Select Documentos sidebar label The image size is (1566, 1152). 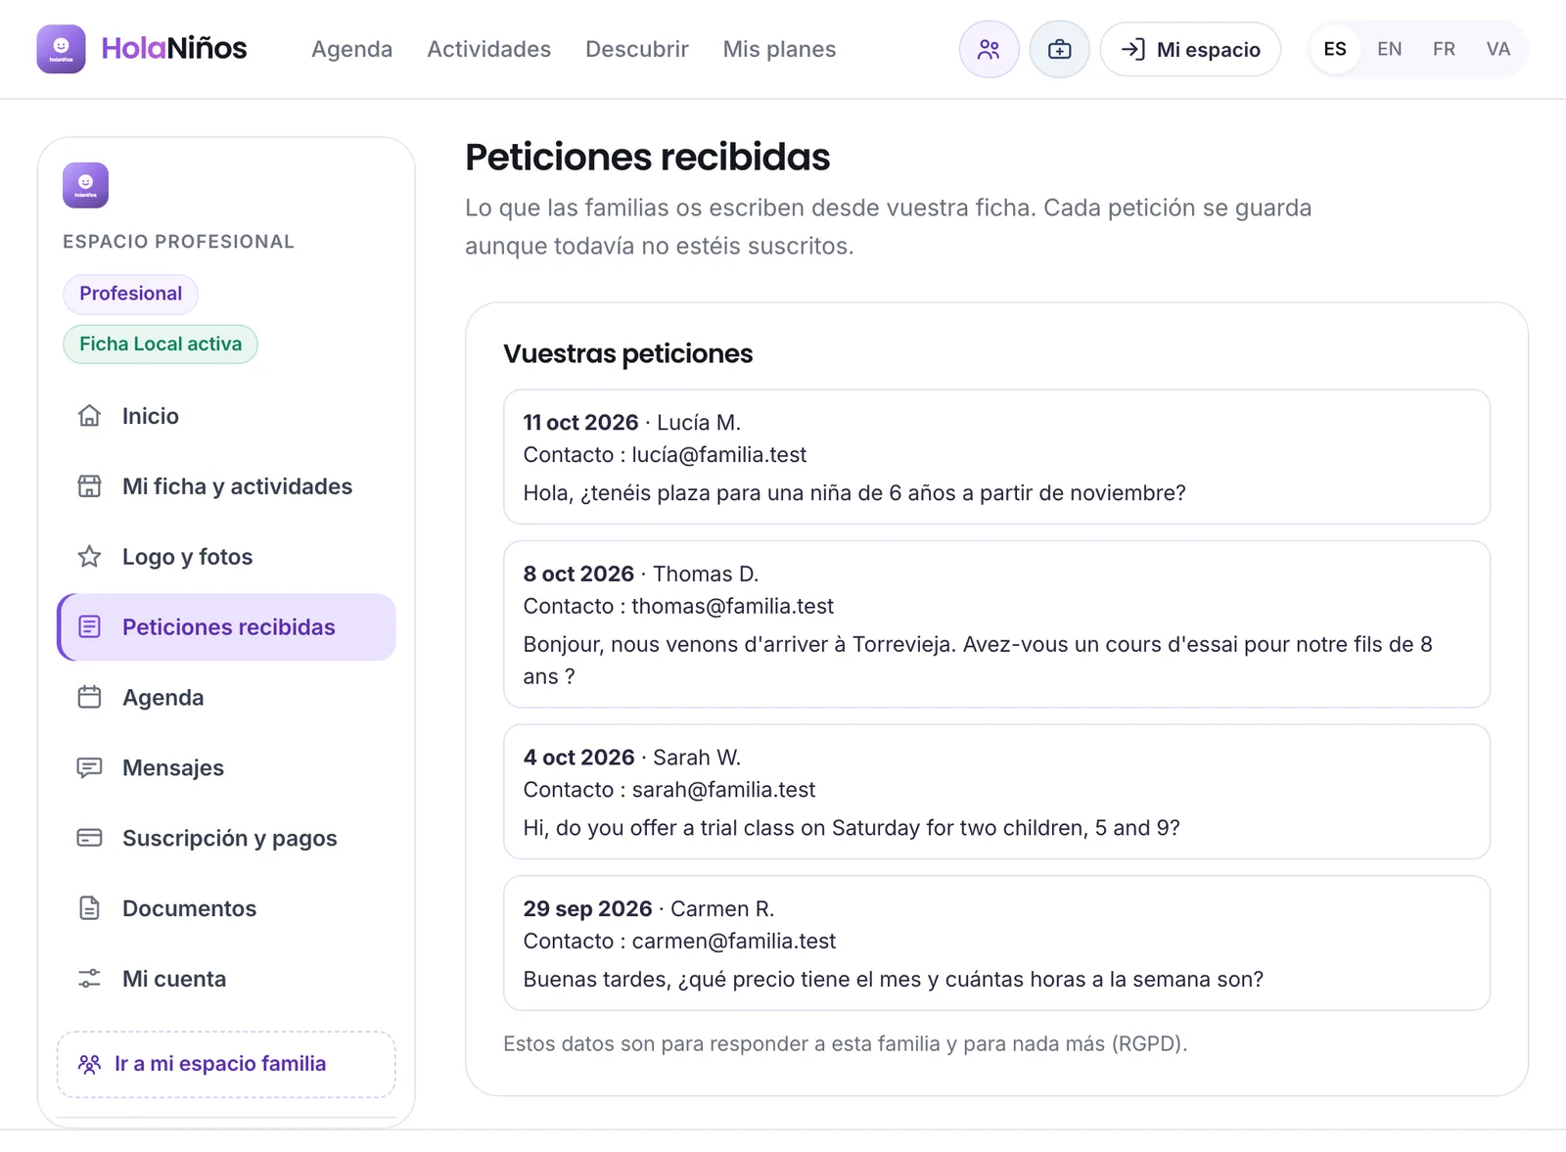click(189, 909)
